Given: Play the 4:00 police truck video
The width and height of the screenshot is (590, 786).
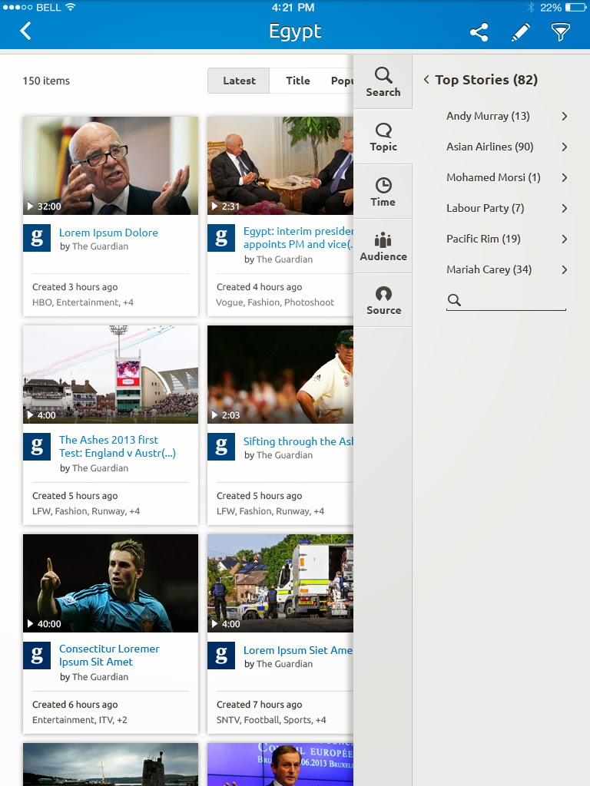Looking at the screenshot, I should [x=280, y=583].
